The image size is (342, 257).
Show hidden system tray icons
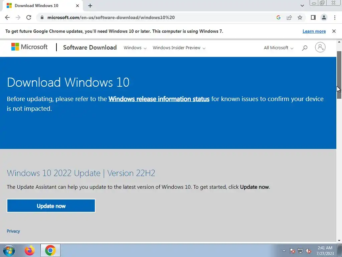pyautogui.click(x=284, y=251)
